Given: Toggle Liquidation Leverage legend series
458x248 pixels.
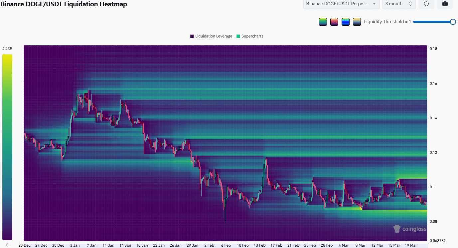Looking at the screenshot, I should tap(214, 36).
